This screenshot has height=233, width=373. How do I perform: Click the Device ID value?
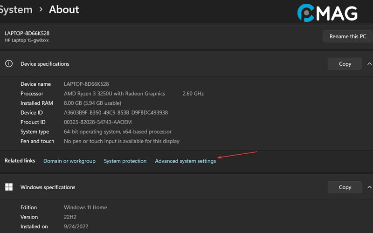[116, 112]
